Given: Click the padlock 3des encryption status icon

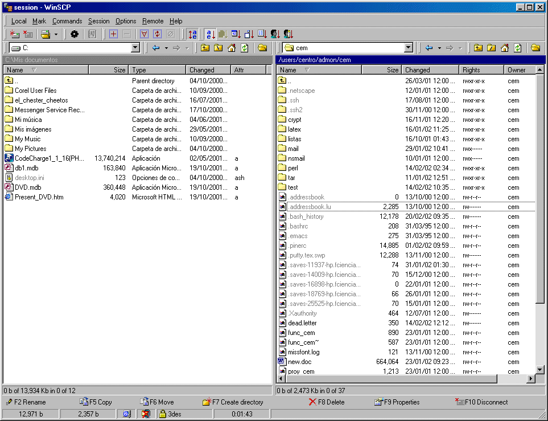Looking at the screenshot, I should 162,414.
